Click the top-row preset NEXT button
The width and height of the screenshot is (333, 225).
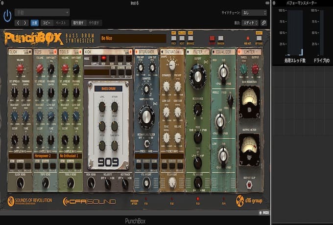(182, 38)
